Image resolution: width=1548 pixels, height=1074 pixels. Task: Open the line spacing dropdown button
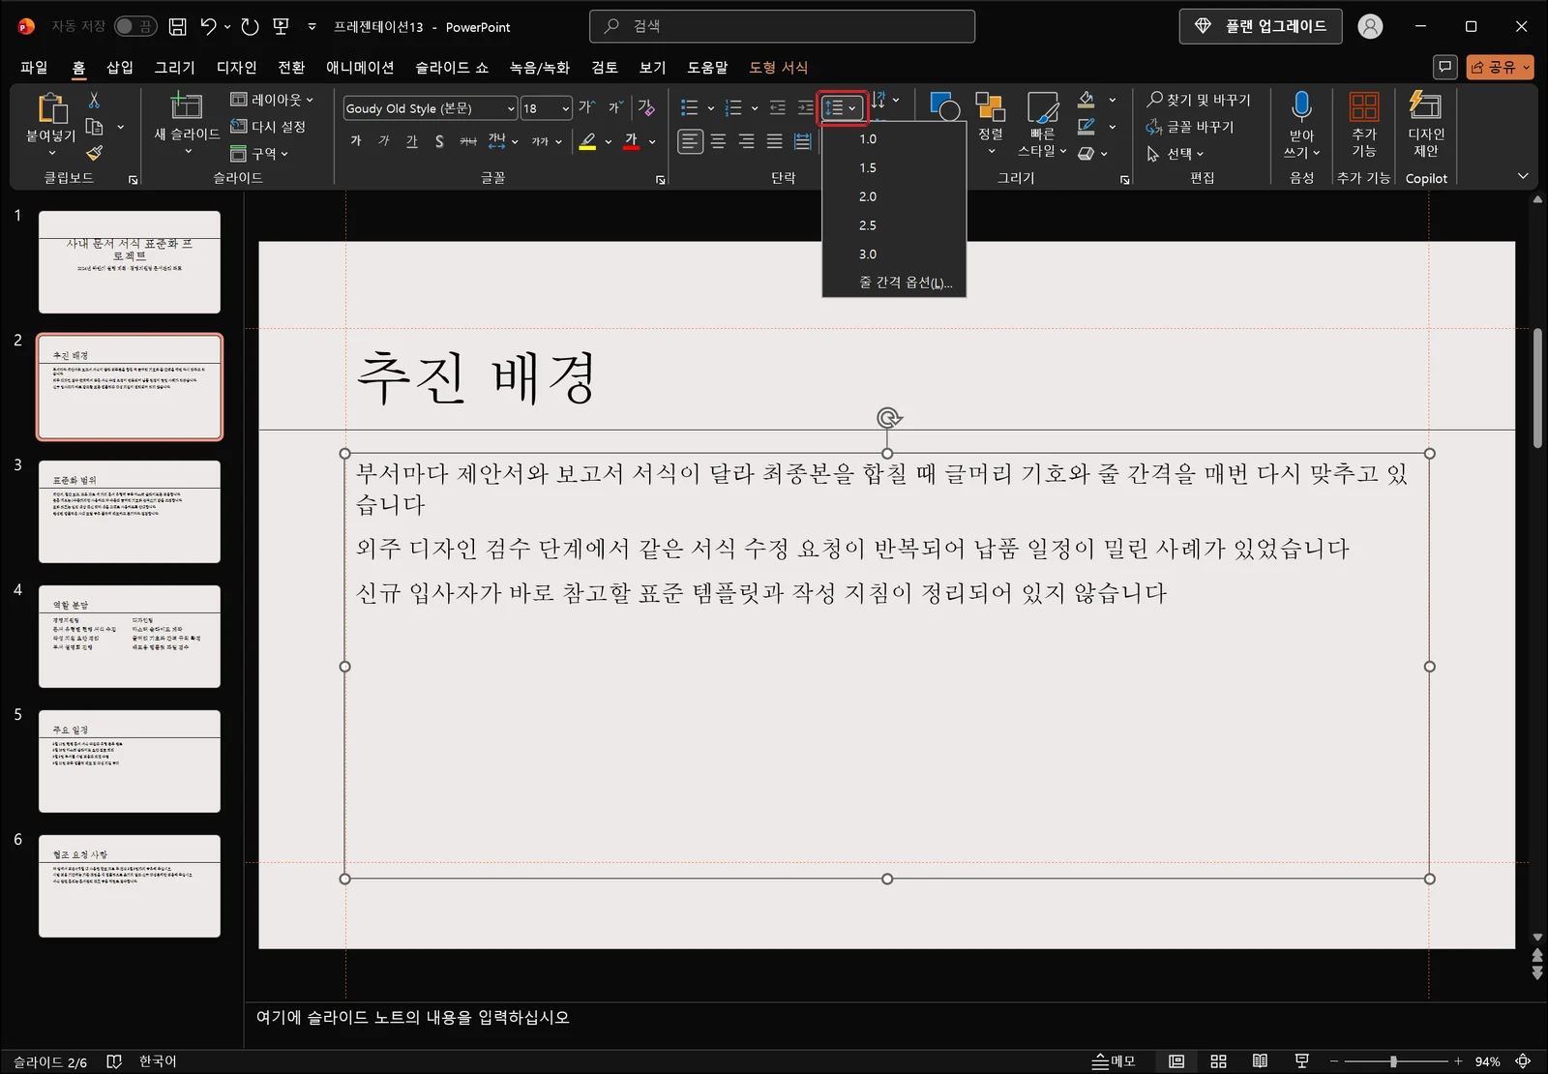[841, 107]
